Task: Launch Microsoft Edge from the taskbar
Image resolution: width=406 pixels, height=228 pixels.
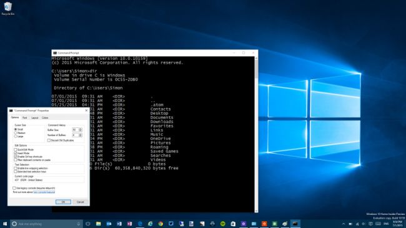Action: tap(140, 224)
